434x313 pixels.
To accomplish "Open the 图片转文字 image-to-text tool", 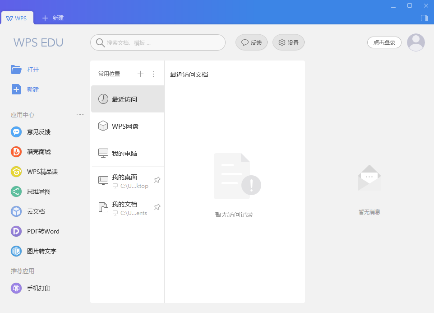I will [16, 251].
